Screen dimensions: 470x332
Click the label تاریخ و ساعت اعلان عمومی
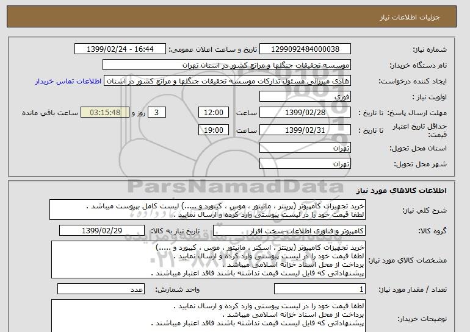(x=213, y=50)
